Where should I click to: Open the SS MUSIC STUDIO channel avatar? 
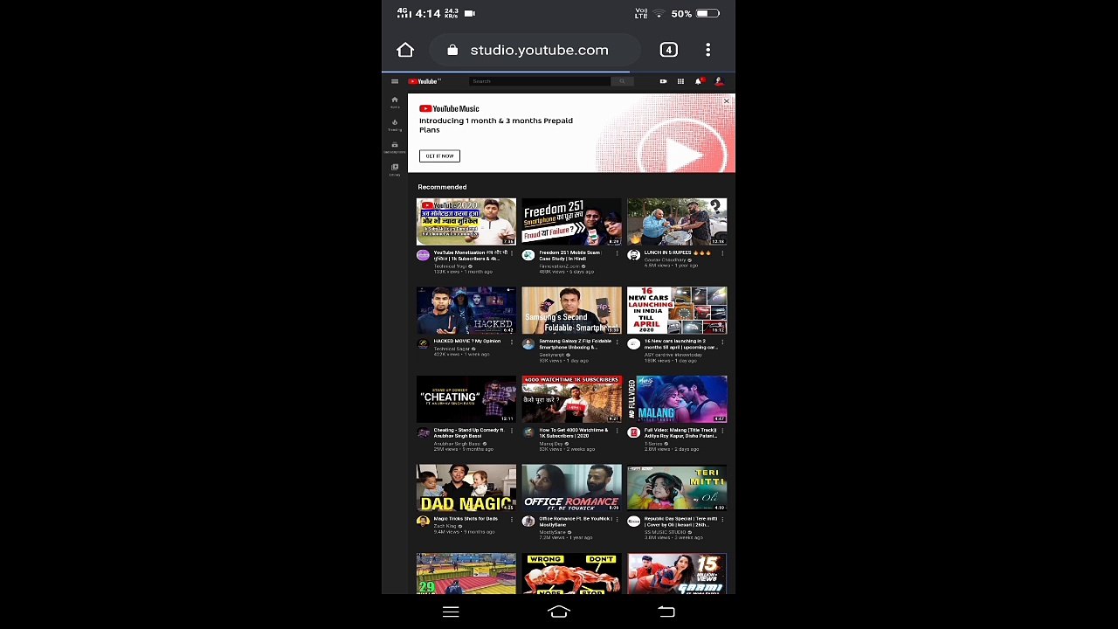pos(633,521)
